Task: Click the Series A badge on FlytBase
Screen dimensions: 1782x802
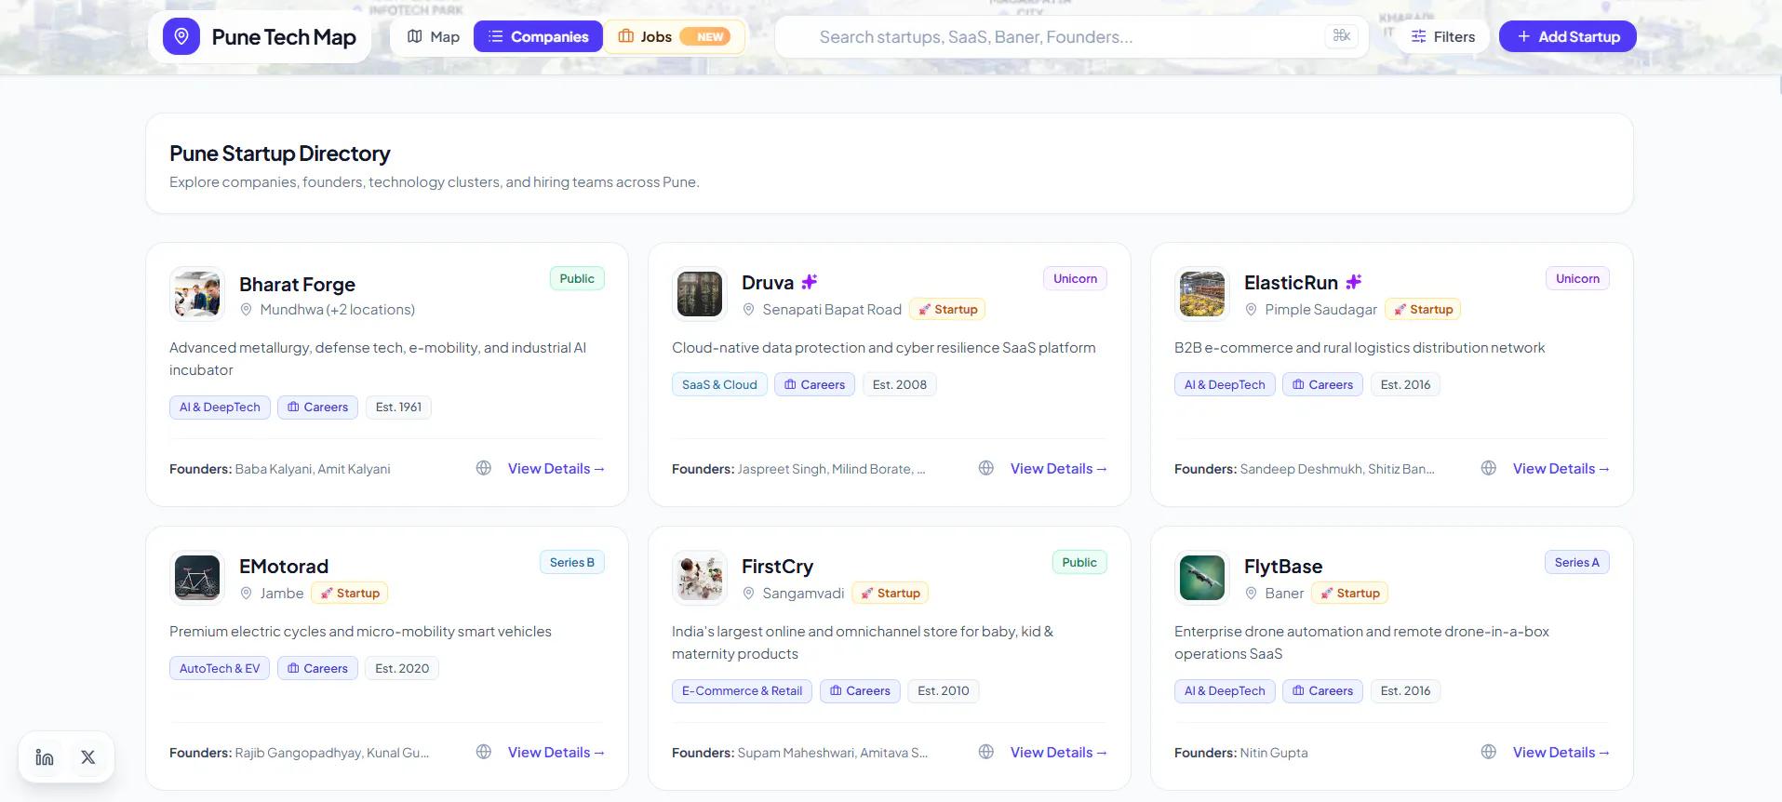Action: tap(1576, 562)
